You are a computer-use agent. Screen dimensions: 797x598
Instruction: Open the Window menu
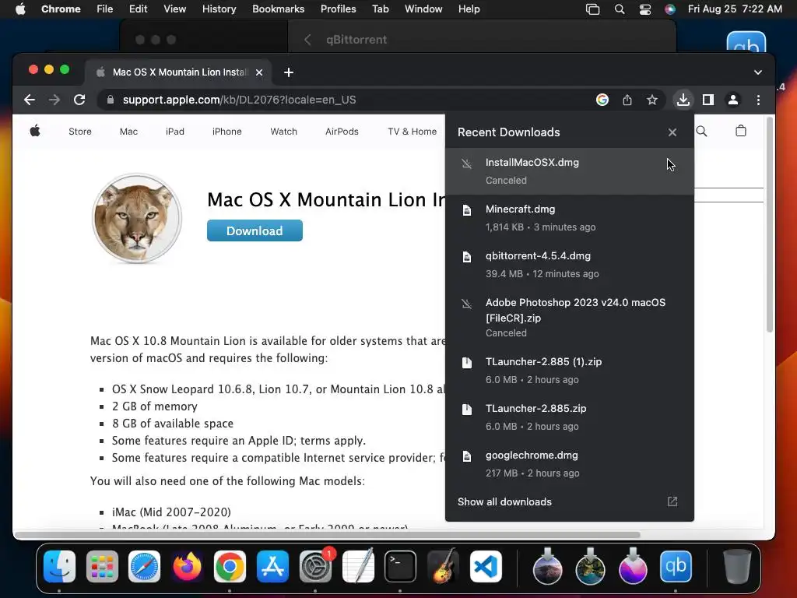(423, 9)
